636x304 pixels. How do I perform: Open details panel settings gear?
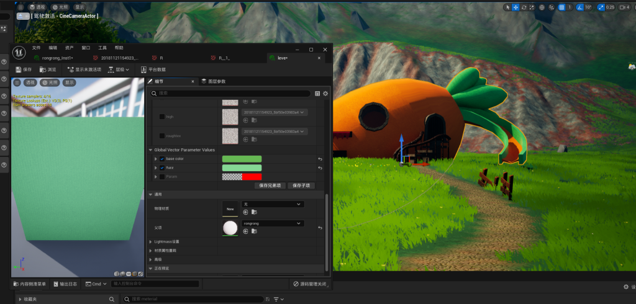[x=325, y=93]
